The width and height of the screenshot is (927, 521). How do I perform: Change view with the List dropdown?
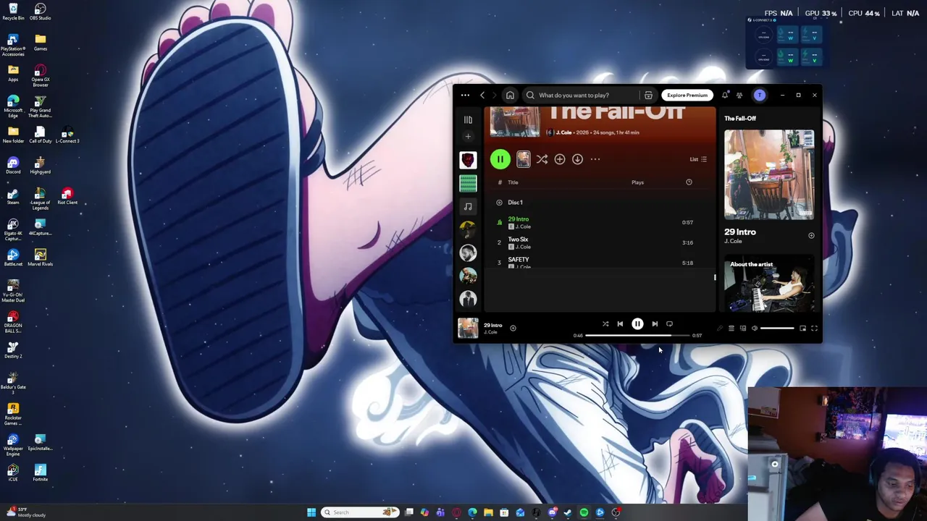click(698, 159)
